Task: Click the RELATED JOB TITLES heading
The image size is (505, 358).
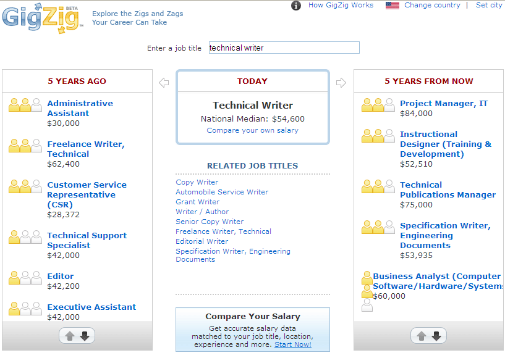Action: point(252,165)
